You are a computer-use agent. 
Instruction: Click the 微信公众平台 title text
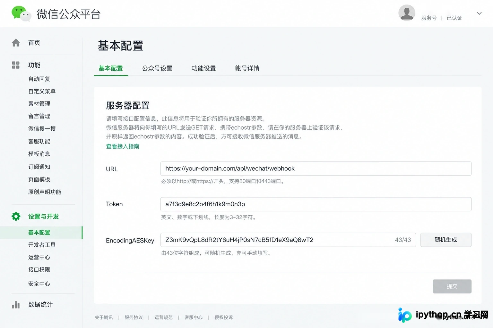69,14
